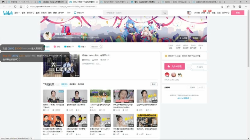Viewport: 250px width, 140px height.
Task: Switch to the 投稿 tab
Action: [x=69, y=47]
